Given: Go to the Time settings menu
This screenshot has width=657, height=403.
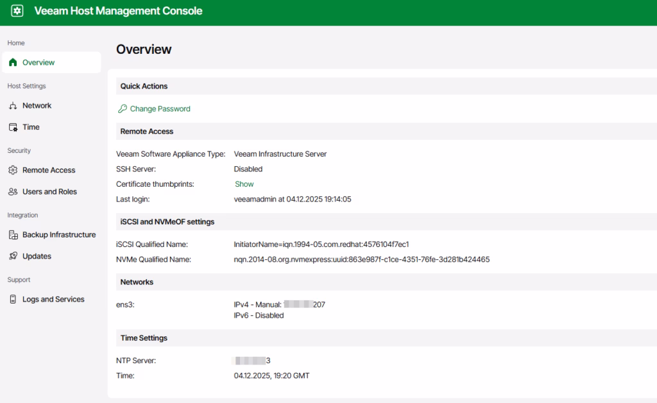Looking at the screenshot, I should coord(31,127).
